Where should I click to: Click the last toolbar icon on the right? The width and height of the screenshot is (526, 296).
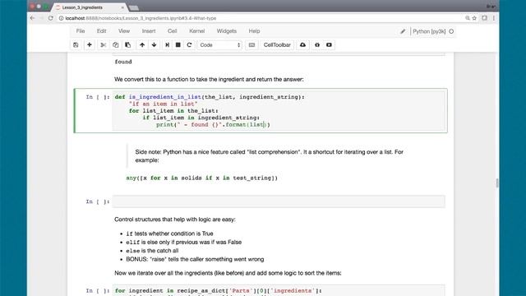329,45
